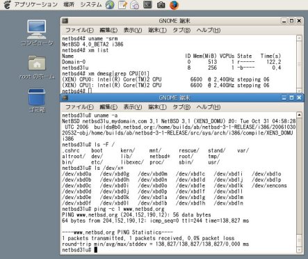Open タブ menu in the lower terminal
Viewport: 308px width, 259px height.
pos(181,107)
